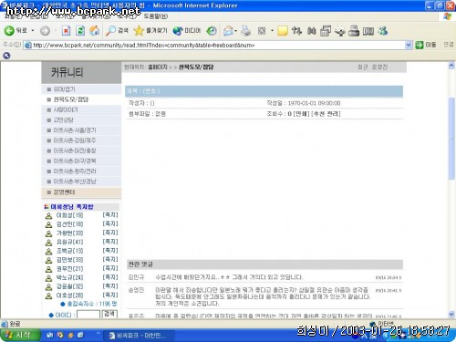Click the yellow note toolbar icon
Viewport: 456px width, 342px height.
coord(283,31)
